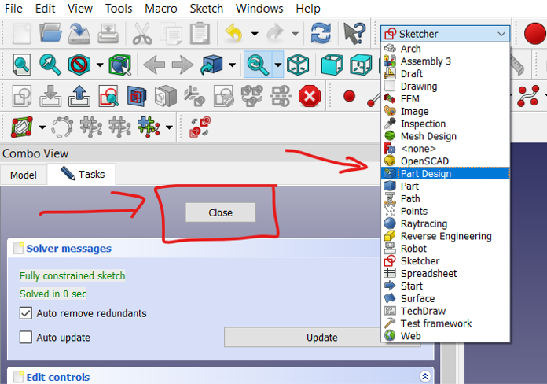Click the B-spline curve tool icon

click(x=528, y=96)
